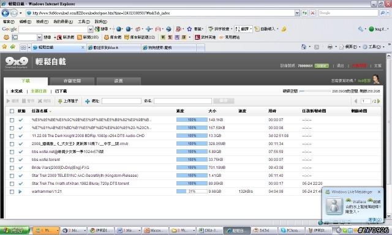
Task: Switch to the 存儲空間 tab
Action: point(72,81)
